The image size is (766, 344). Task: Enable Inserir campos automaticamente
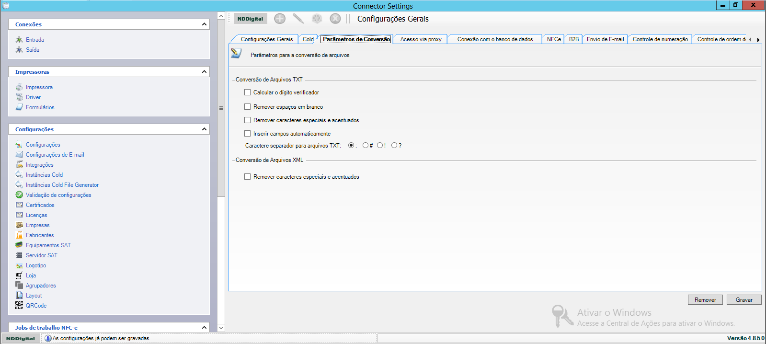pyautogui.click(x=248, y=134)
